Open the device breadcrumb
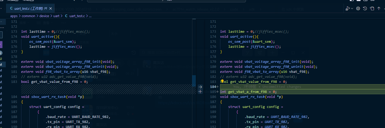This screenshot has width=385, height=128. tap(44, 16)
